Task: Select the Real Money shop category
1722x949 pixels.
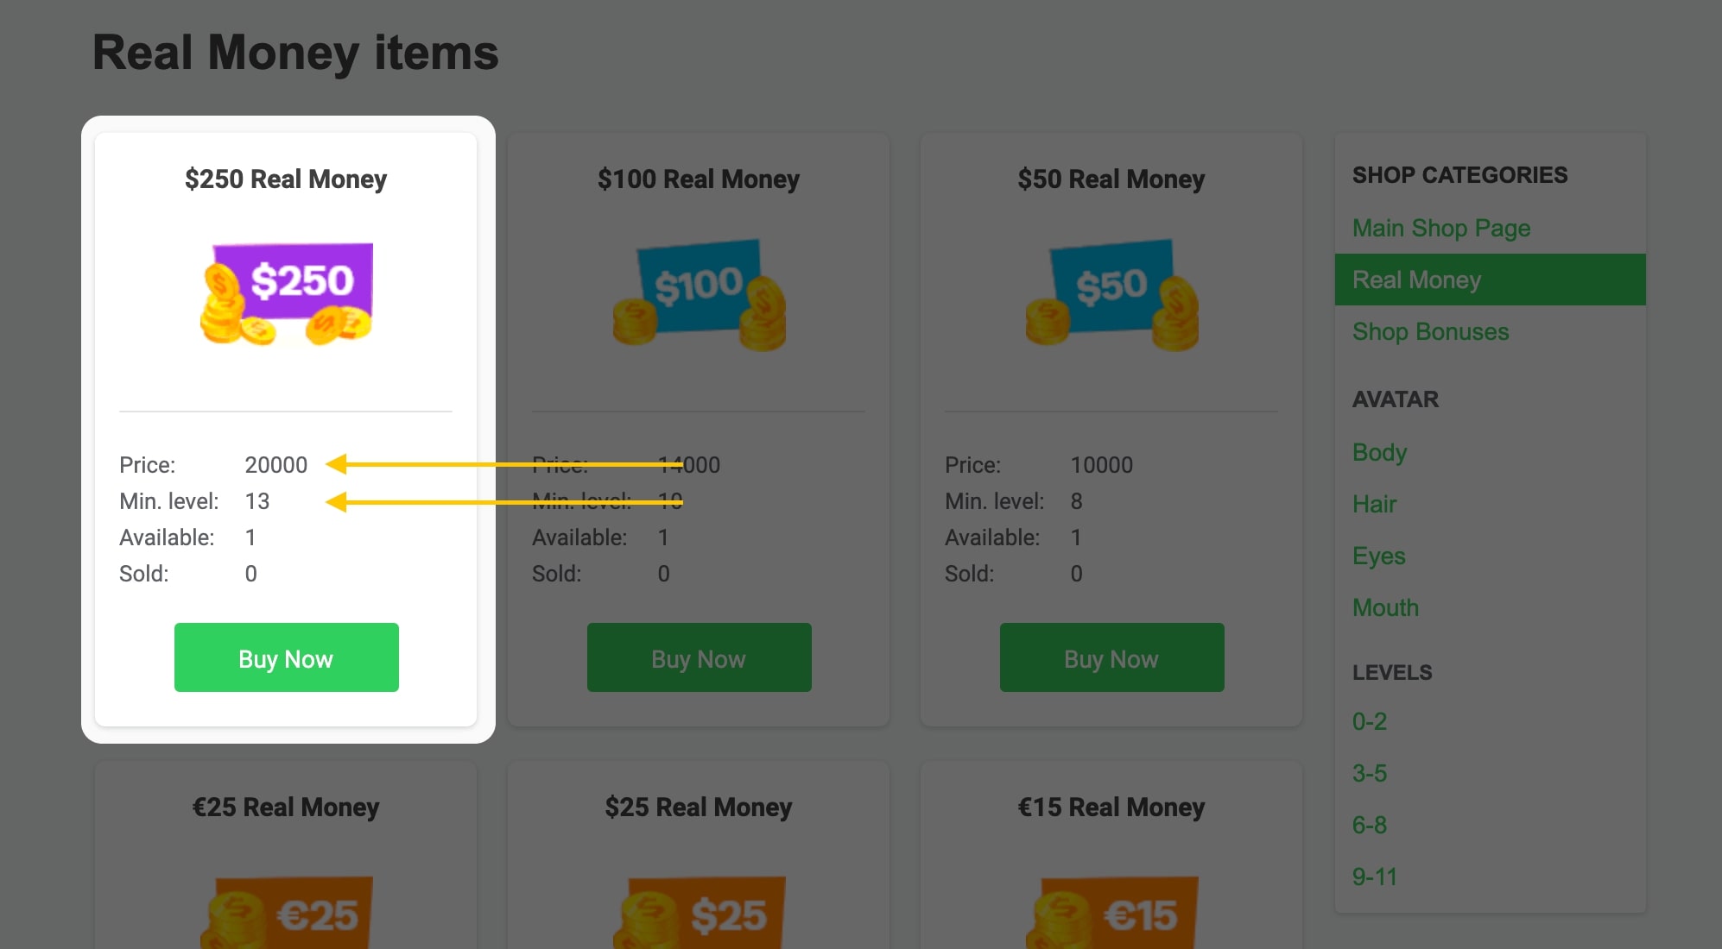Action: pyautogui.click(x=1416, y=280)
